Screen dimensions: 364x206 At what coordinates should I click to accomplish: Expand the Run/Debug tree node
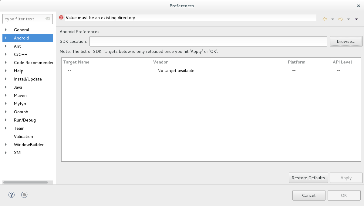tap(6, 120)
